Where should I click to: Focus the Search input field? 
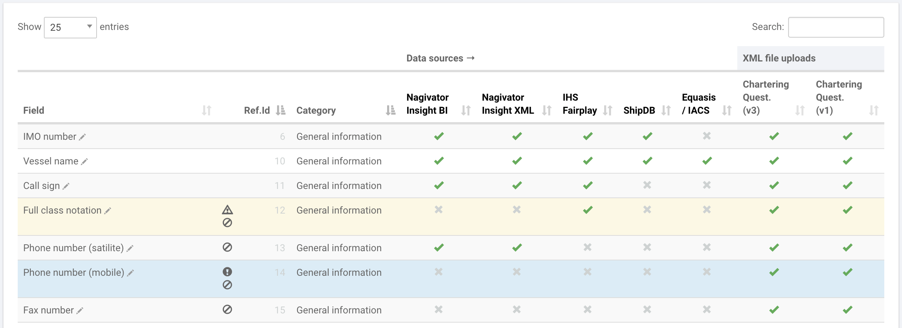pyautogui.click(x=836, y=27)
